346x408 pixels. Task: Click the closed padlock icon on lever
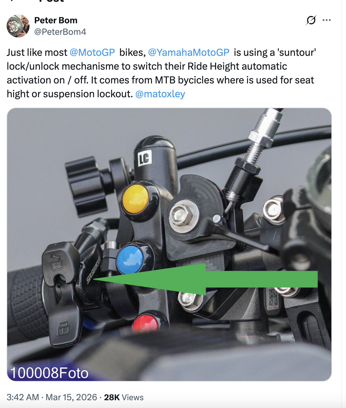pyautogui.click(x=63, y=328)
